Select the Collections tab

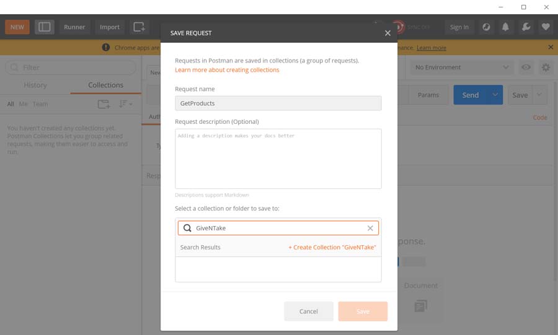[x=105, y=85]
